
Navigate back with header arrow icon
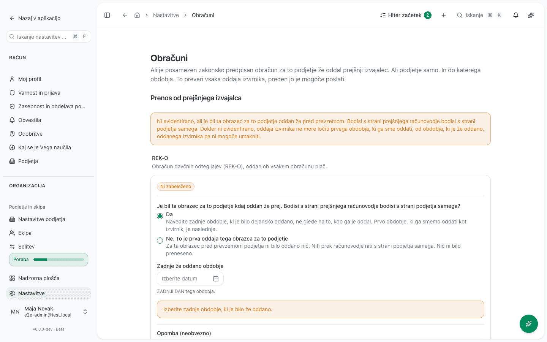click(x=125, y=15)
